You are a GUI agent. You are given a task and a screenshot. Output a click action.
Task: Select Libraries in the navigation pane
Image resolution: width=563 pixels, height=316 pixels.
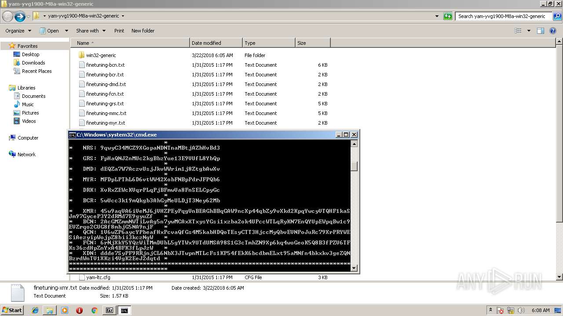pos(26,88)
